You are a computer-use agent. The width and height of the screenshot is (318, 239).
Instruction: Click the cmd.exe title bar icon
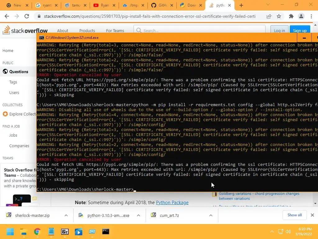coord(41,38)
